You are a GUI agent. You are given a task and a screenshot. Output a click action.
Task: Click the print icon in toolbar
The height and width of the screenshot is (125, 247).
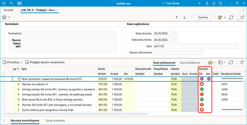(4, 17)
